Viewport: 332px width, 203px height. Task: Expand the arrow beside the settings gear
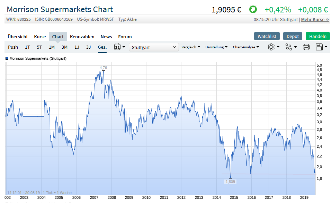[x=278, y=47]
